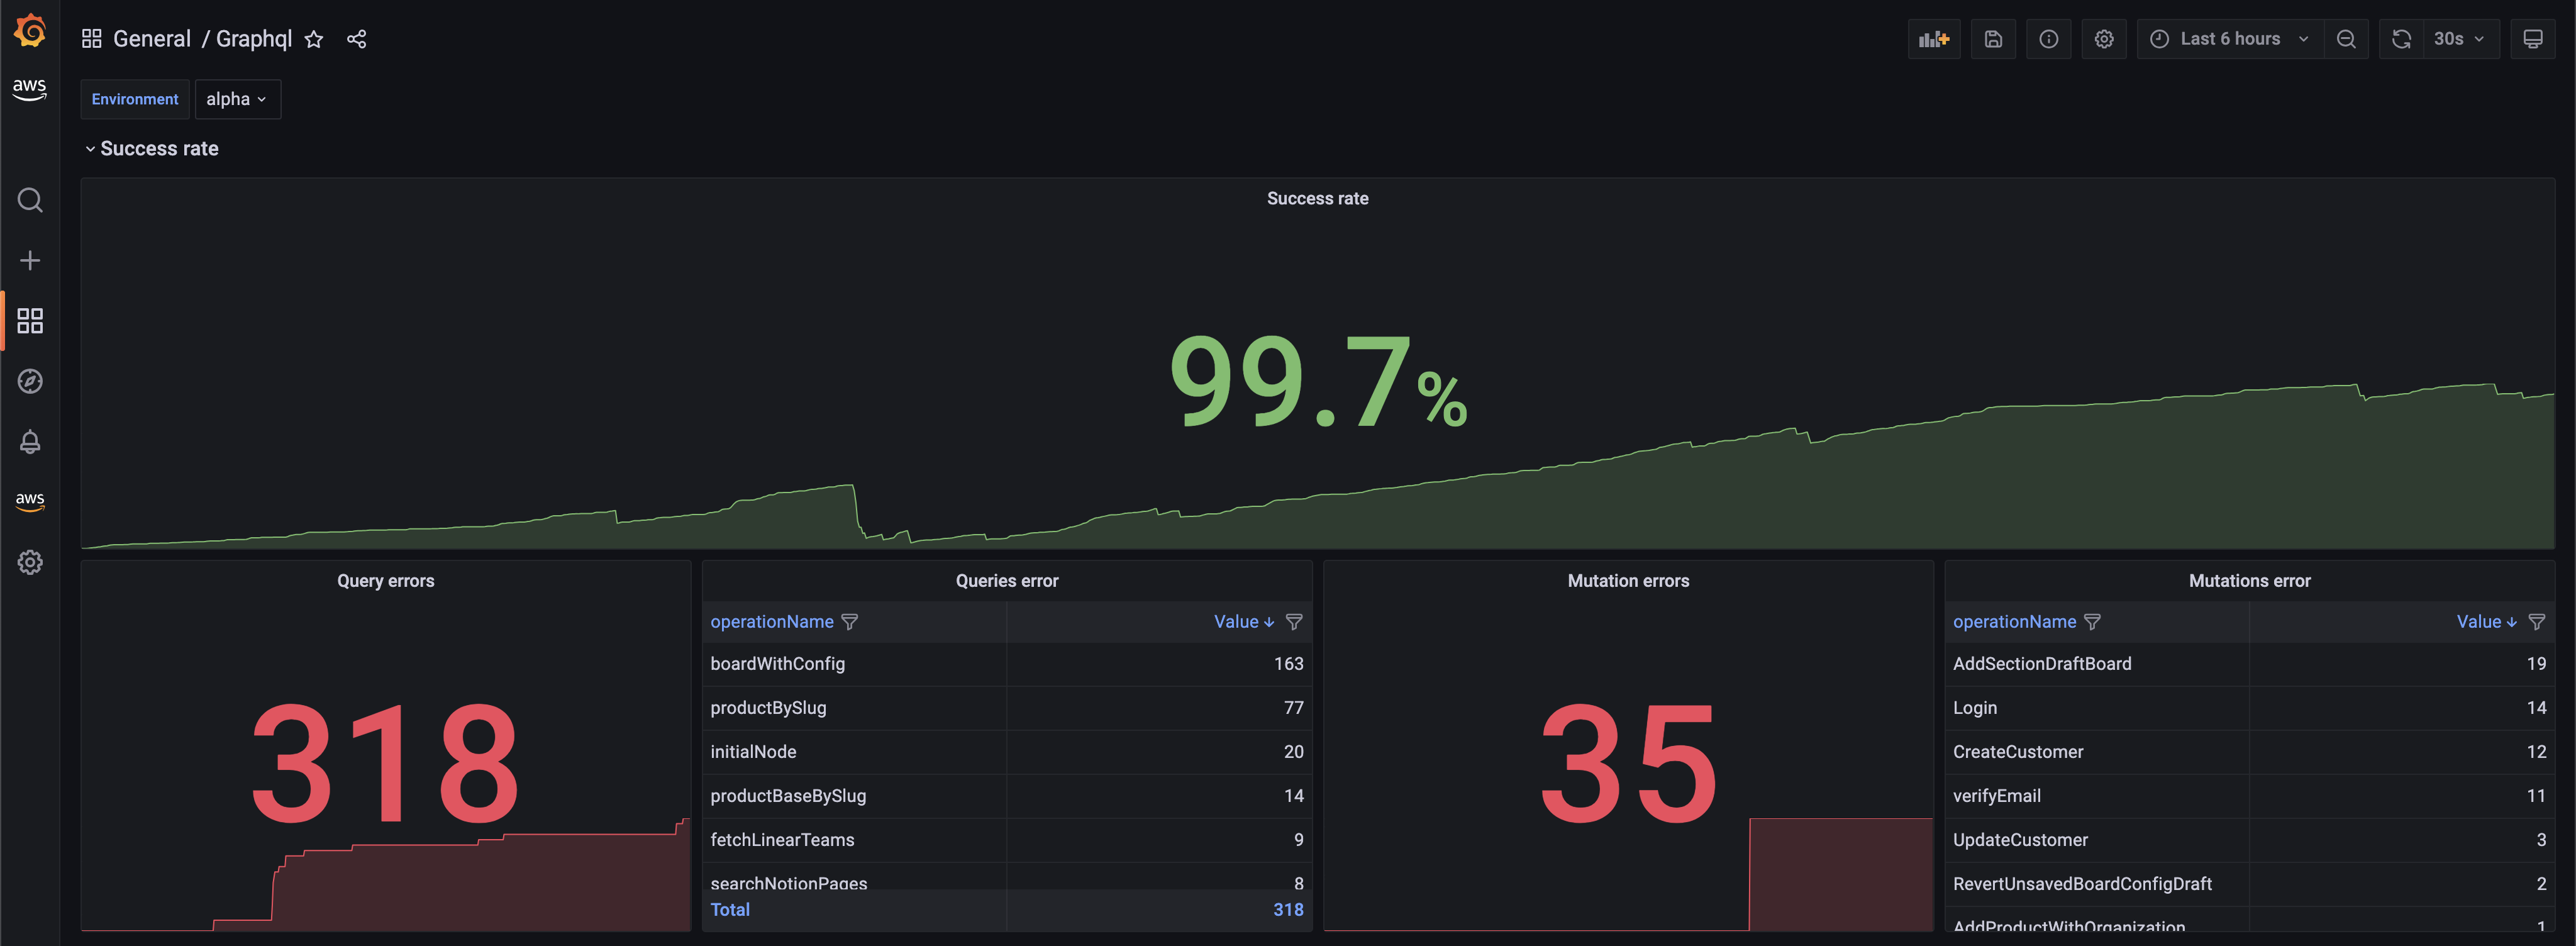Star the Graphql dashboard
Viewport: 2576px width, 946px height.
click(314, 39)
